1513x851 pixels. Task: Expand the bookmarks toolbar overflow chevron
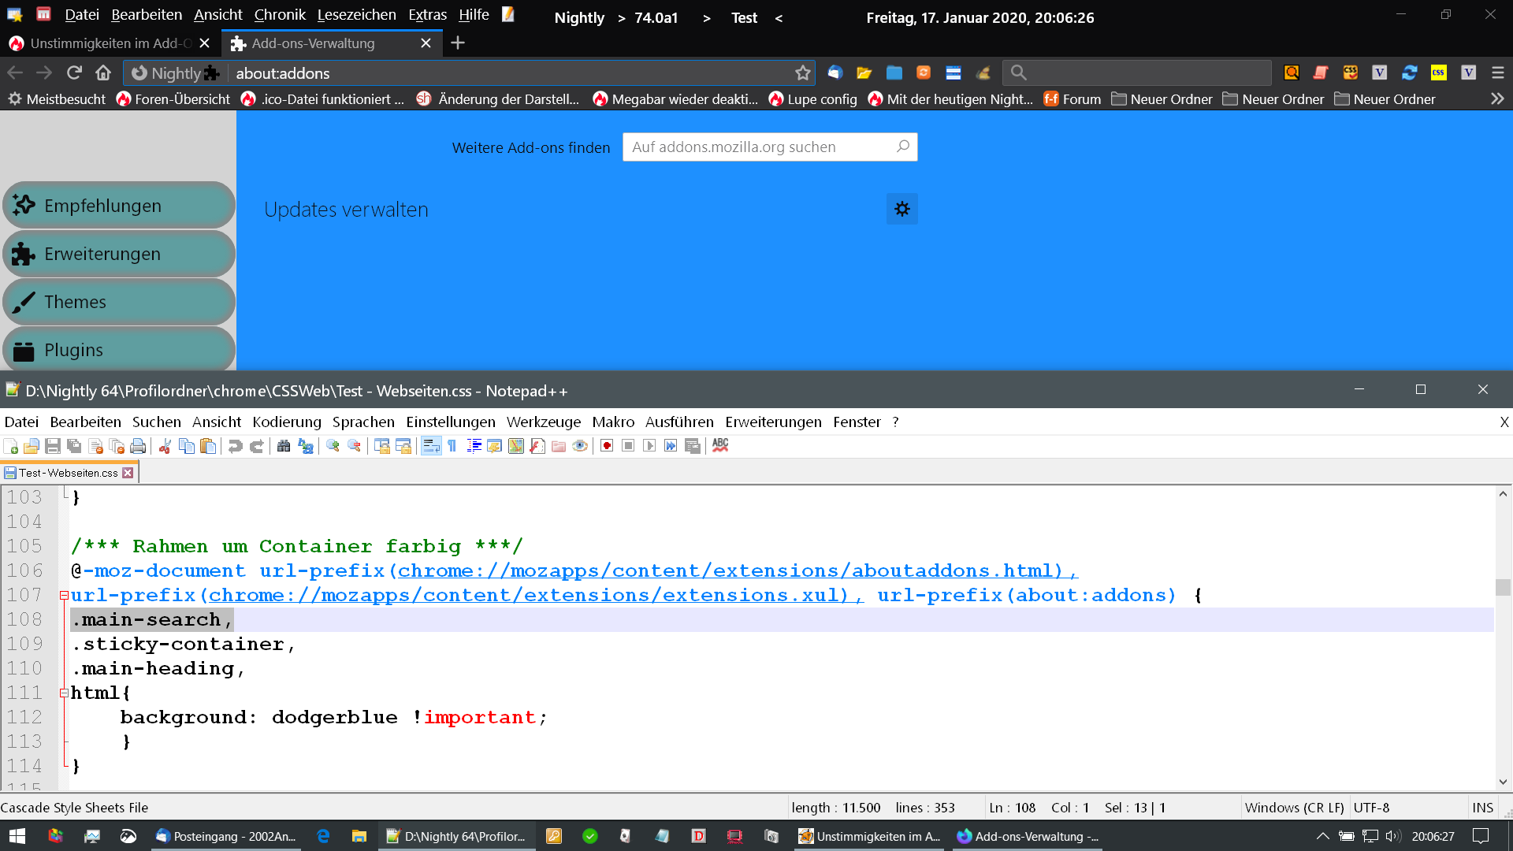[1497, 99]
